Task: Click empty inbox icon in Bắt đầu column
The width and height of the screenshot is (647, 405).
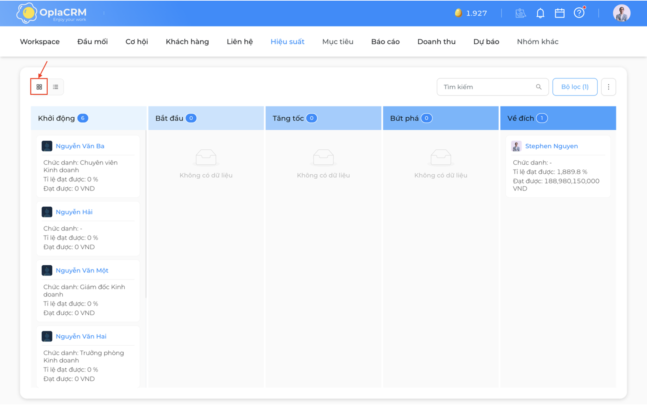Action: 206,157
